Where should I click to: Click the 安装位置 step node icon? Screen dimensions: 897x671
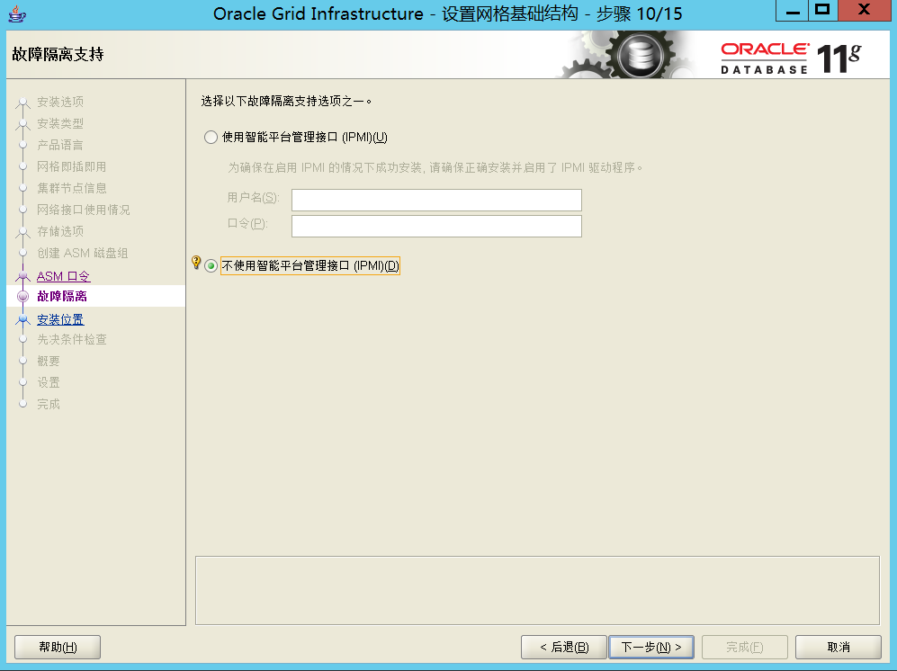pyautogui.click(x=22, y=319)
